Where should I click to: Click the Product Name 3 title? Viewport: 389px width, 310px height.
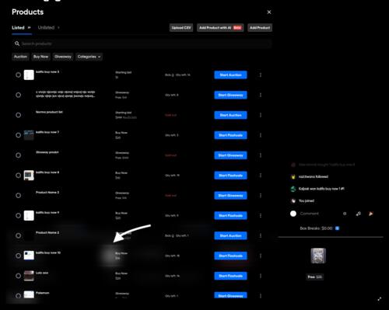[47, 192]
